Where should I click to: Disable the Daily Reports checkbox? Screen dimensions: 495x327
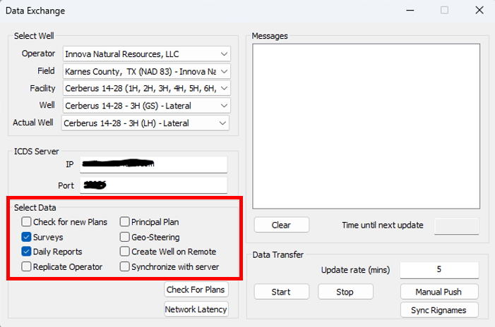[x=26, y=252]
